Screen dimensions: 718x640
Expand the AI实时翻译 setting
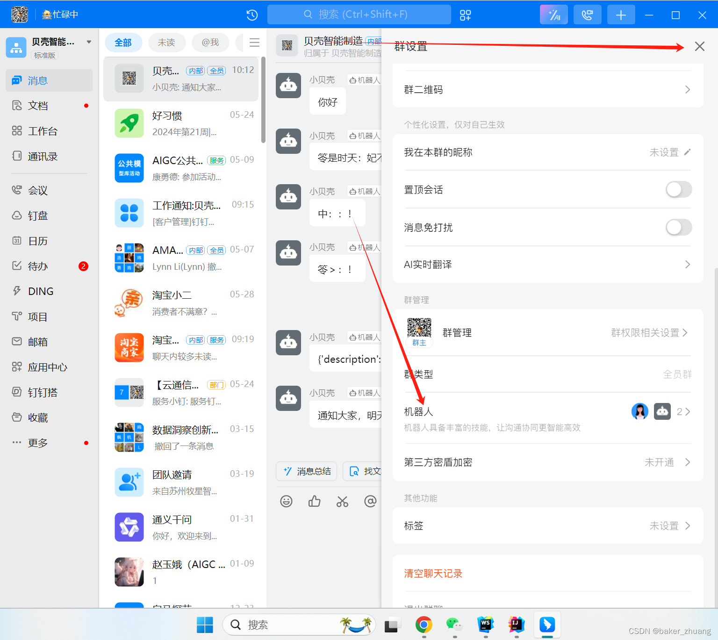(548, 265)
